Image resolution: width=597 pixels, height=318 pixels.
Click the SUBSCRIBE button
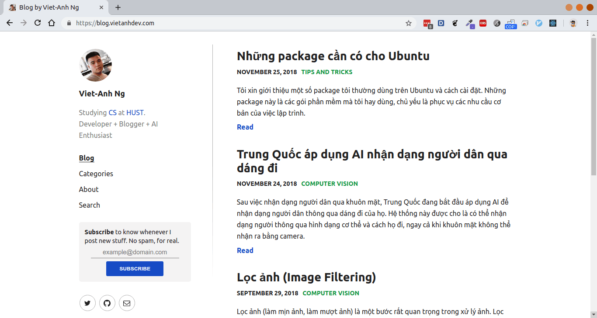[x=135, y=268]
